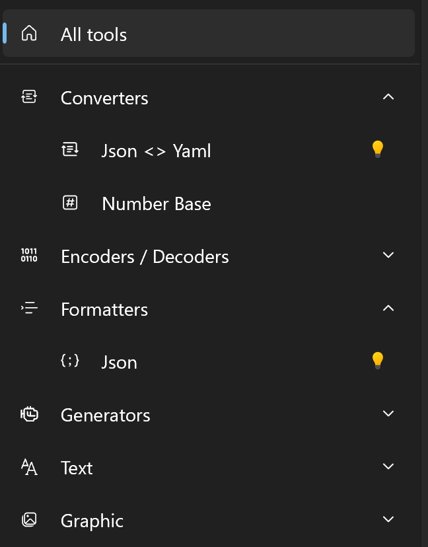Screen dimensions: 428x547
Task: Click lightbulb icon beside Json <> Yaml
Action: click(x=377, y=149)
